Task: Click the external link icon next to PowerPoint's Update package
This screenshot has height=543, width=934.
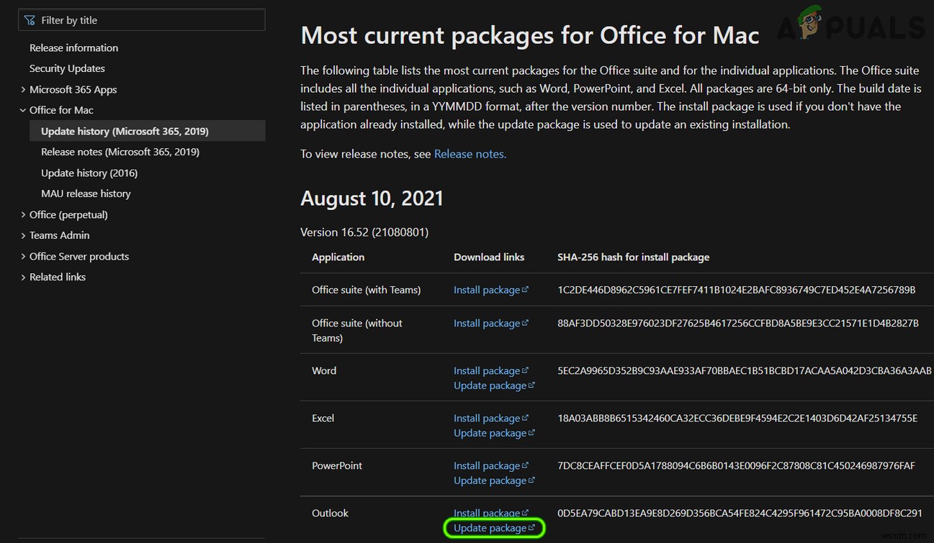Action: click(531, 480)
